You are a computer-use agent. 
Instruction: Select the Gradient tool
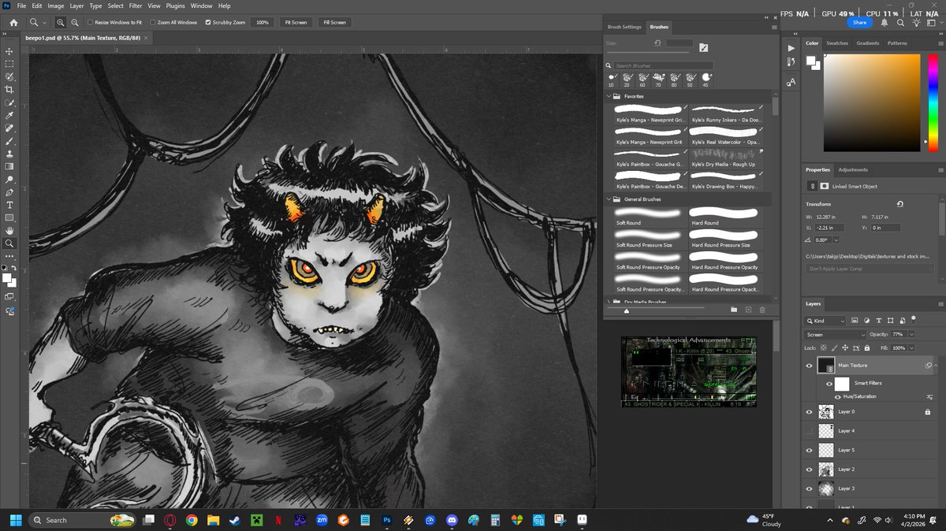[x=9, y=166]
